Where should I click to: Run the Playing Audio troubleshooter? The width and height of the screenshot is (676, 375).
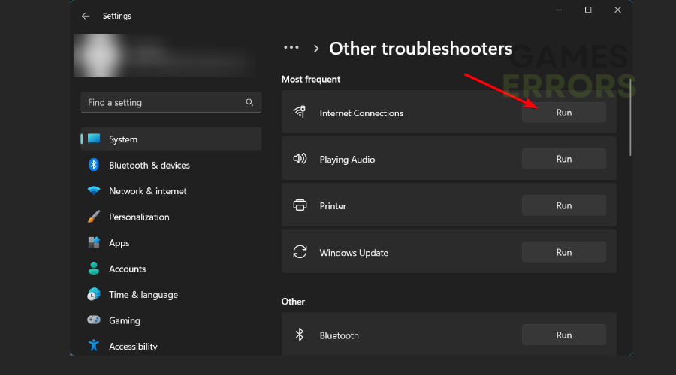(563, 159)
